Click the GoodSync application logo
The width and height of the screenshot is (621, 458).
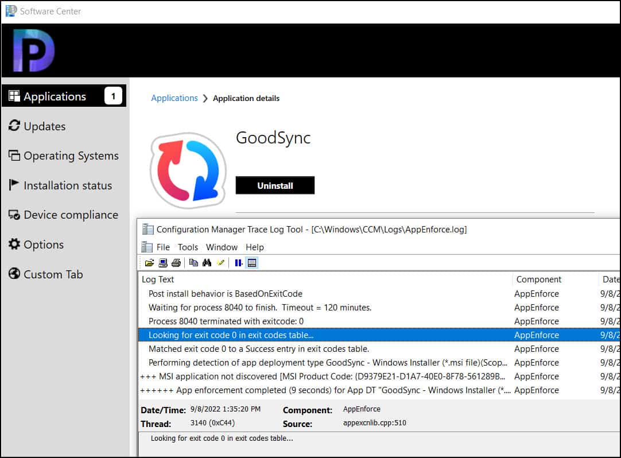(x=188, y=171)
